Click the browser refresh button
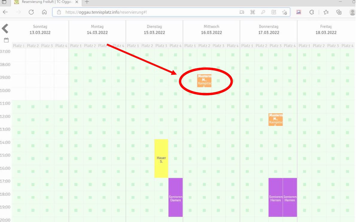Image resolution: width=356 pixels, height=222 pixels. pyautogui.click(x=31, y=12)
